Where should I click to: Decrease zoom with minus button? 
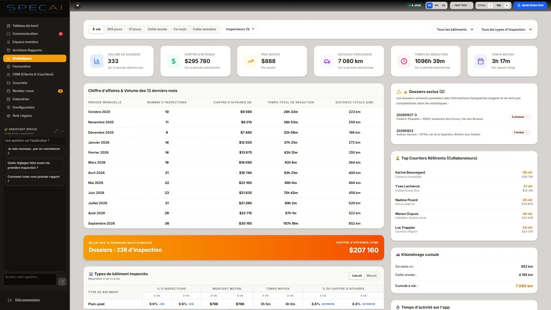coord(490,6)
